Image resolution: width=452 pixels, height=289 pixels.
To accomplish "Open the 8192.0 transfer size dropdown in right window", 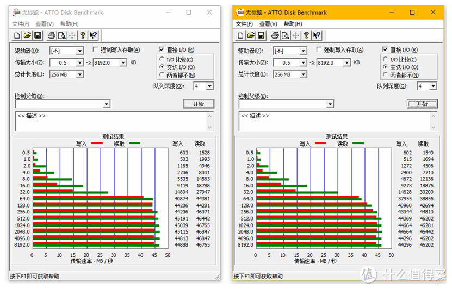I will point(346,62).
